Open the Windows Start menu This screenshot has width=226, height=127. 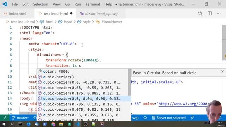coord(4,124)
